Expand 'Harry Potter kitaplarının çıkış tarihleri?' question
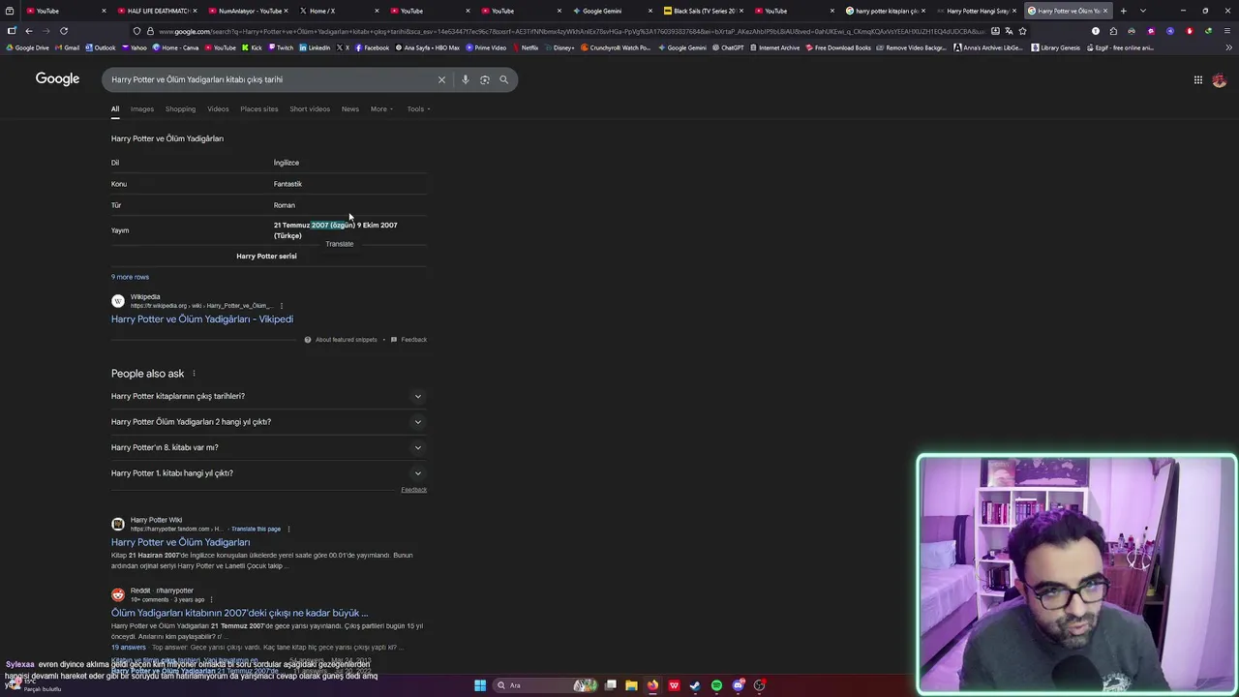Viewport: 1239px width, 697px height. [x=269, y=396]
